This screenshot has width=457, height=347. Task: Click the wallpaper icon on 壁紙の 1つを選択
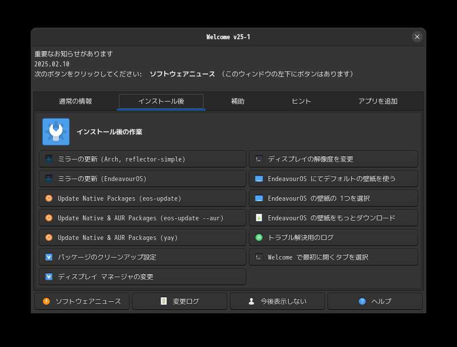(259, 198)
